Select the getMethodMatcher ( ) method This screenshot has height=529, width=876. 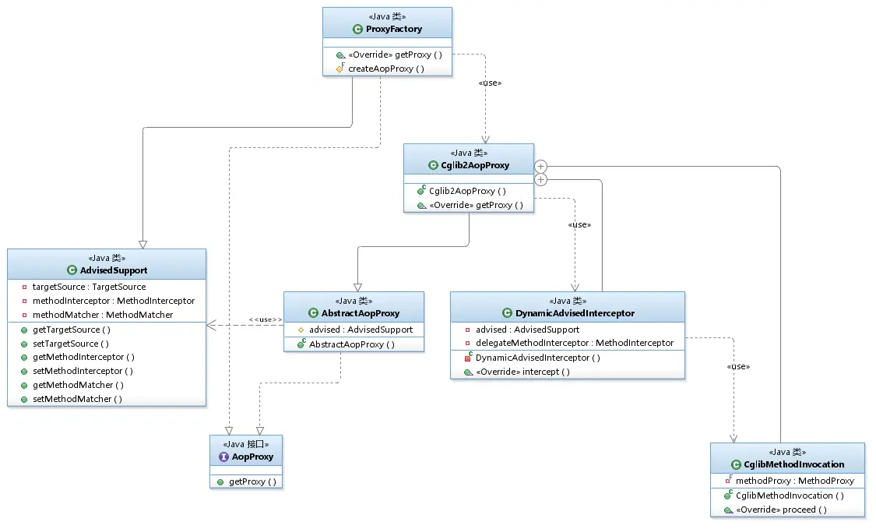point(78,386)
